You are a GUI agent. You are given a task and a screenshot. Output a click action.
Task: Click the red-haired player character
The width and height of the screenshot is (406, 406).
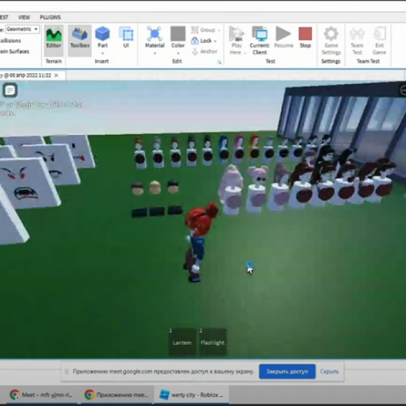(199, 242)
